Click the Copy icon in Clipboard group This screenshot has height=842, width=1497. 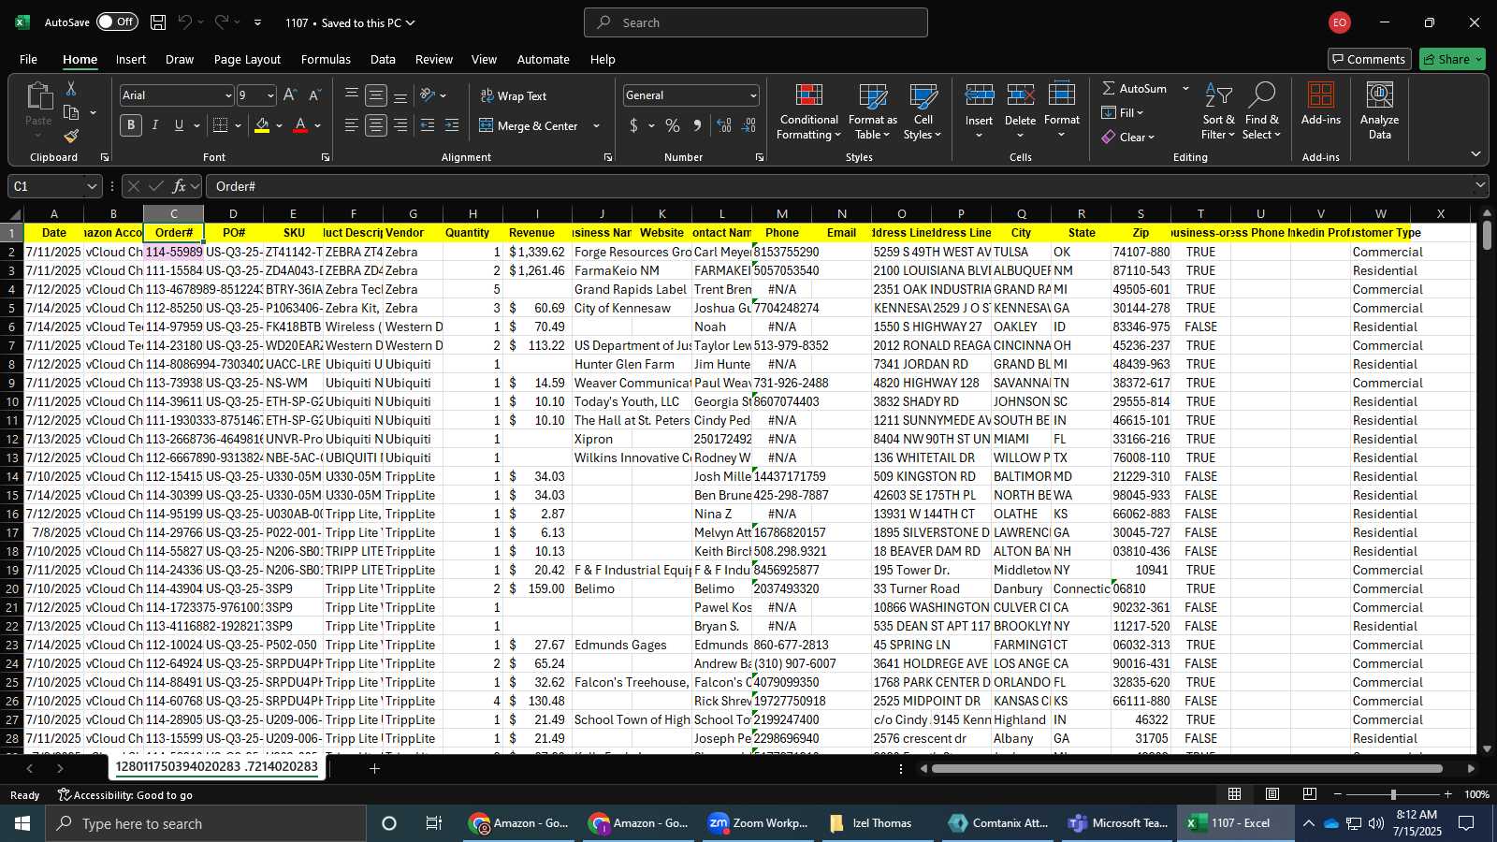[x=70, y=113]
